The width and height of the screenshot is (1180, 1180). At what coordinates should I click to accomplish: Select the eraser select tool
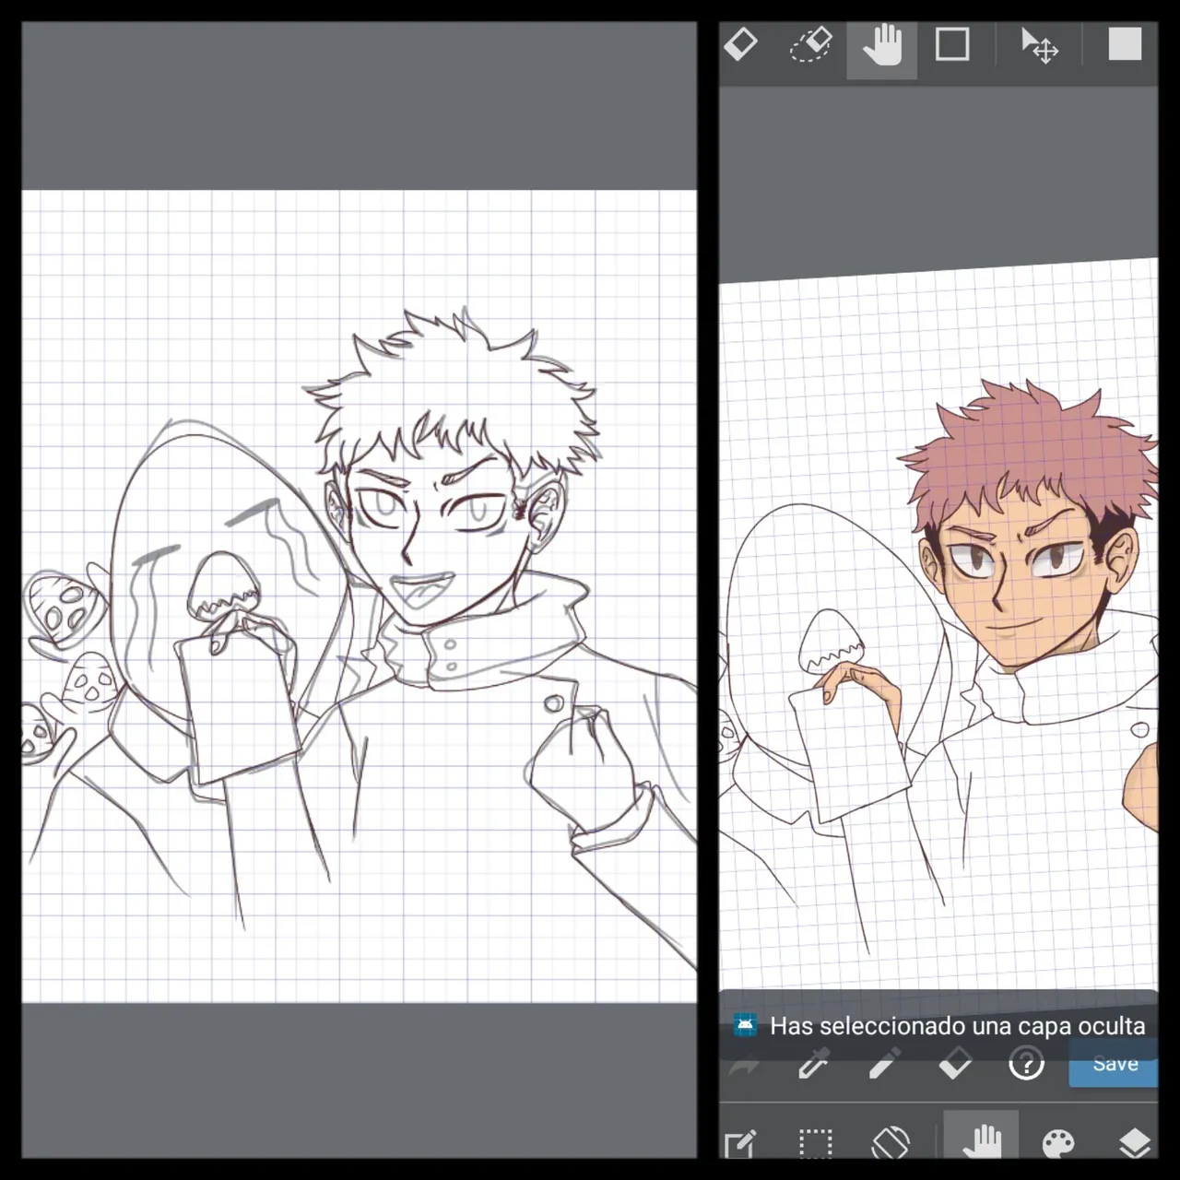click(x=811, y=44)
